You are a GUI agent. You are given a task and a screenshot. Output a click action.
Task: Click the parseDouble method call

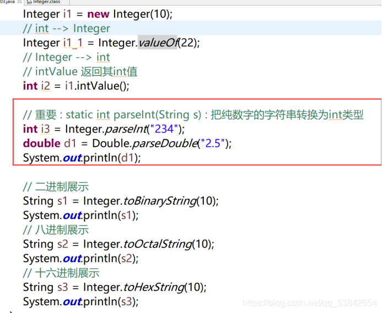pyautogui.click(x=164, y=143)
